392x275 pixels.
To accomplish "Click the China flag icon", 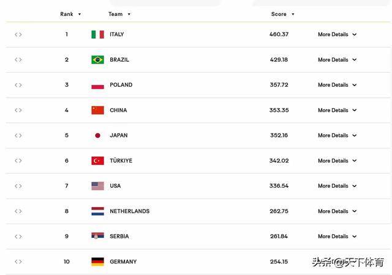I will click(x=97, y=111).
